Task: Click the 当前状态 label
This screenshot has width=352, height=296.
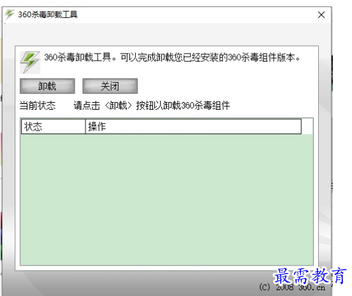Action: click(38, 105)
